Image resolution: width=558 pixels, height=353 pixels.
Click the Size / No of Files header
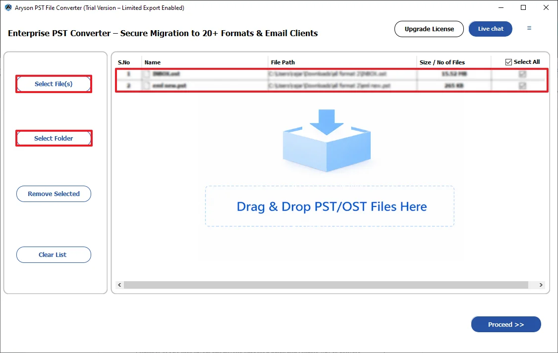(x=442, y=62)
